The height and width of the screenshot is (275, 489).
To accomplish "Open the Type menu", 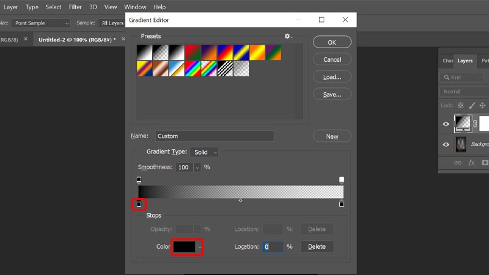I will pos(32,7).
